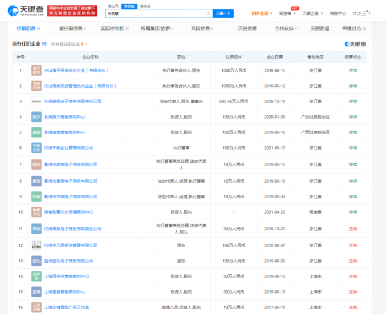Viewport: 386px width, 314px height.
Task: Click the 蓝礼 badge icon in row 13
Action: click(36, 261)
